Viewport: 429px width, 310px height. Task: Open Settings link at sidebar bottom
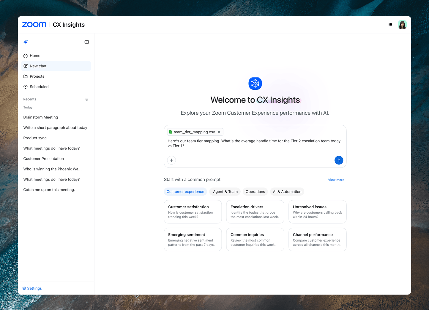[x=32, y=288]
